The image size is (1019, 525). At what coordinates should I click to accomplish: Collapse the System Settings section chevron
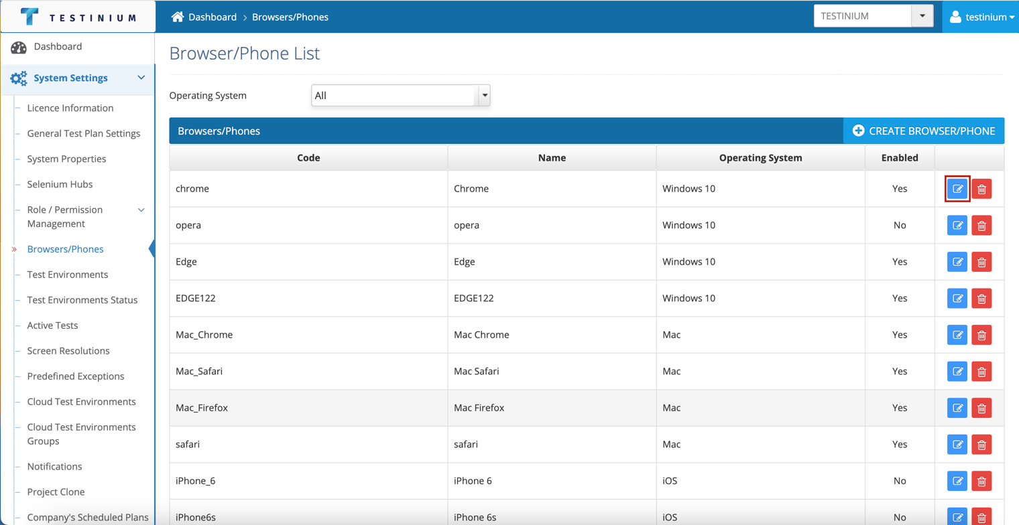pos(141,78)
